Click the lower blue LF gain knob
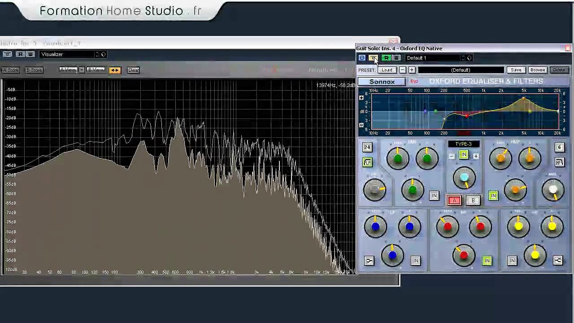Viewport: 574px width, 323px height. pyautogui.click(x=392, y=255)
